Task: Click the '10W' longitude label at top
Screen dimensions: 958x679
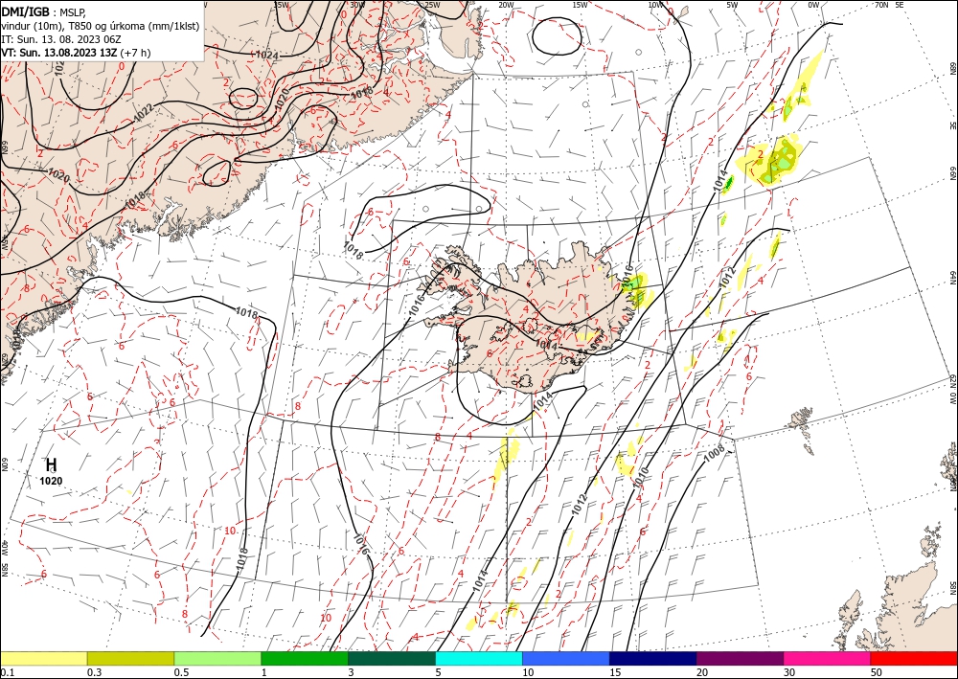Action: (x=655, y=4)
